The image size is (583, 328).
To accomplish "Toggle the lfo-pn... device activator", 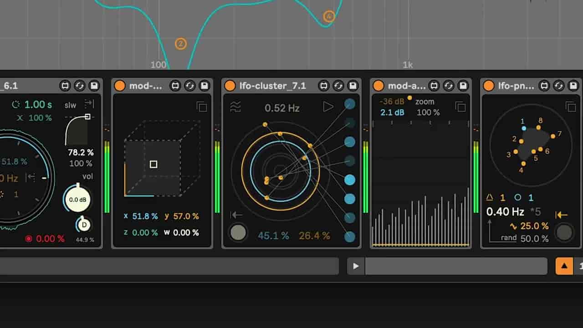I will click(489, 86).
